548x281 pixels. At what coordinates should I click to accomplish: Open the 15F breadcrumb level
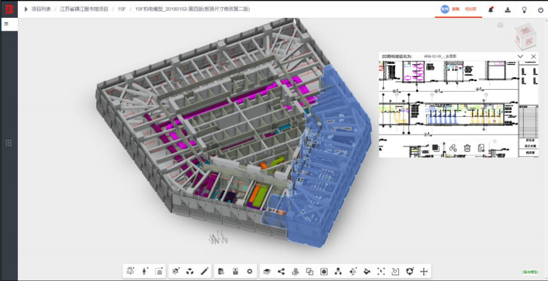(x=121, y=9)
